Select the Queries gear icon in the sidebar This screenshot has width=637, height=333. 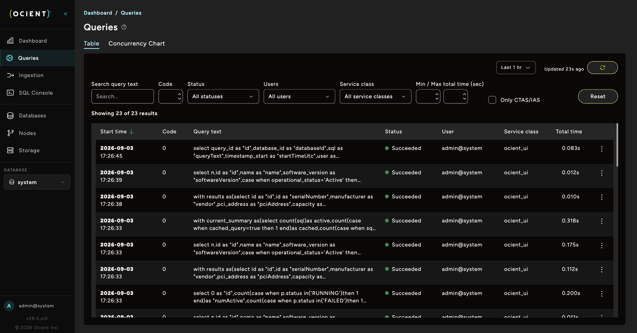10,58
